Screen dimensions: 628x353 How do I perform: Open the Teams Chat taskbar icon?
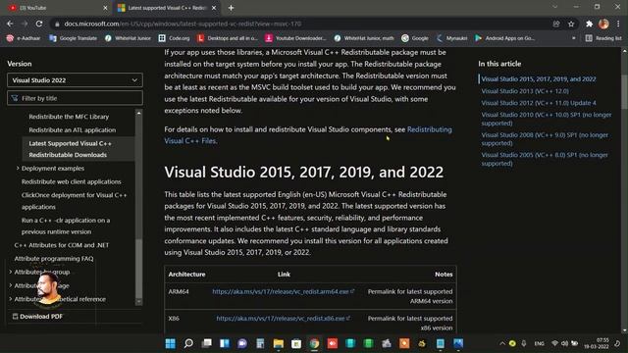tap(242, 343)
